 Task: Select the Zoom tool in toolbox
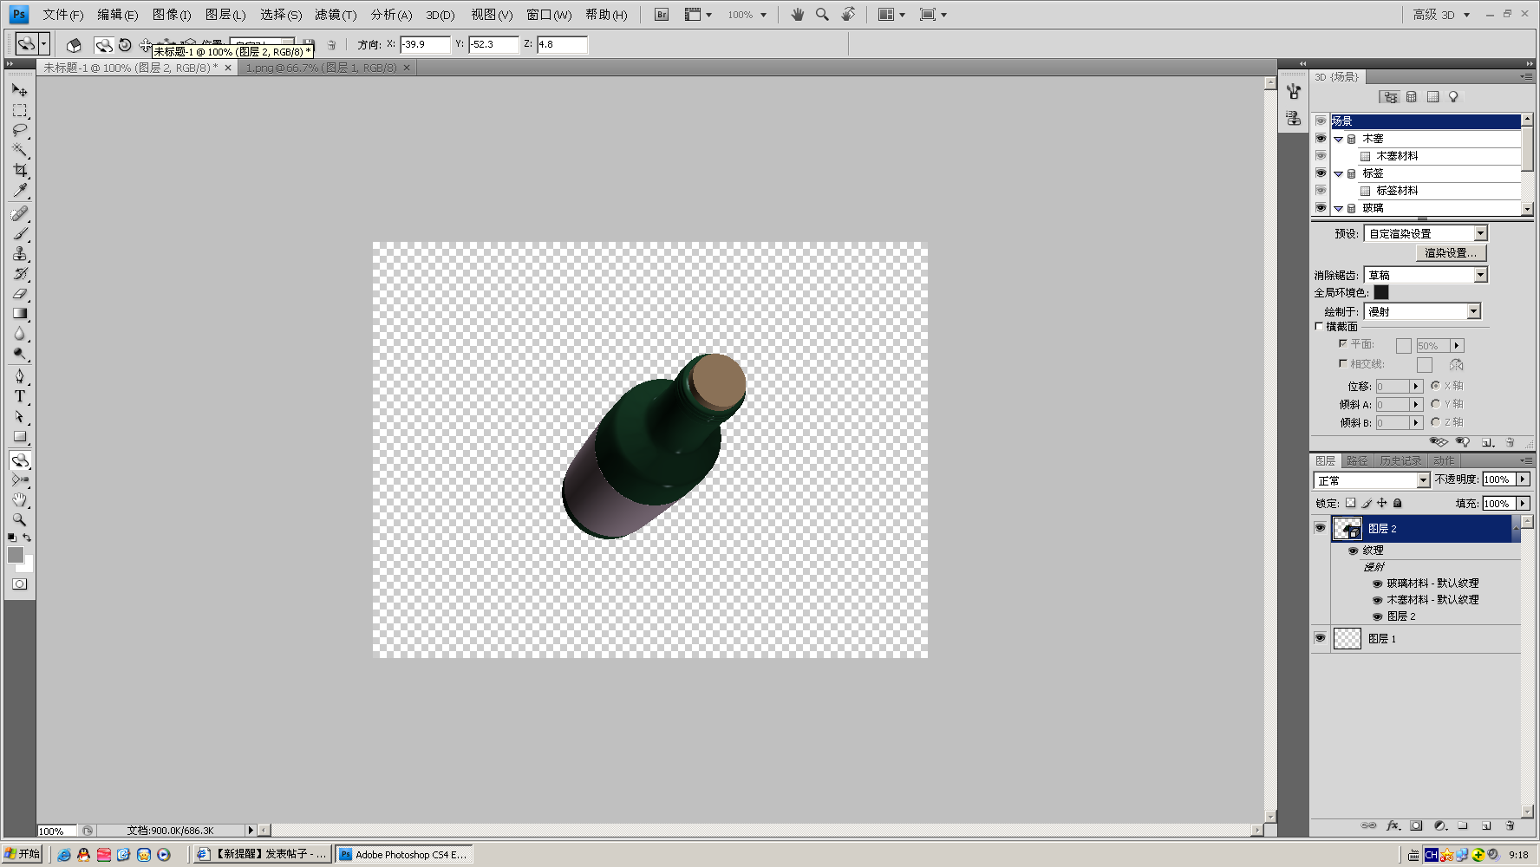coord(20,519)
